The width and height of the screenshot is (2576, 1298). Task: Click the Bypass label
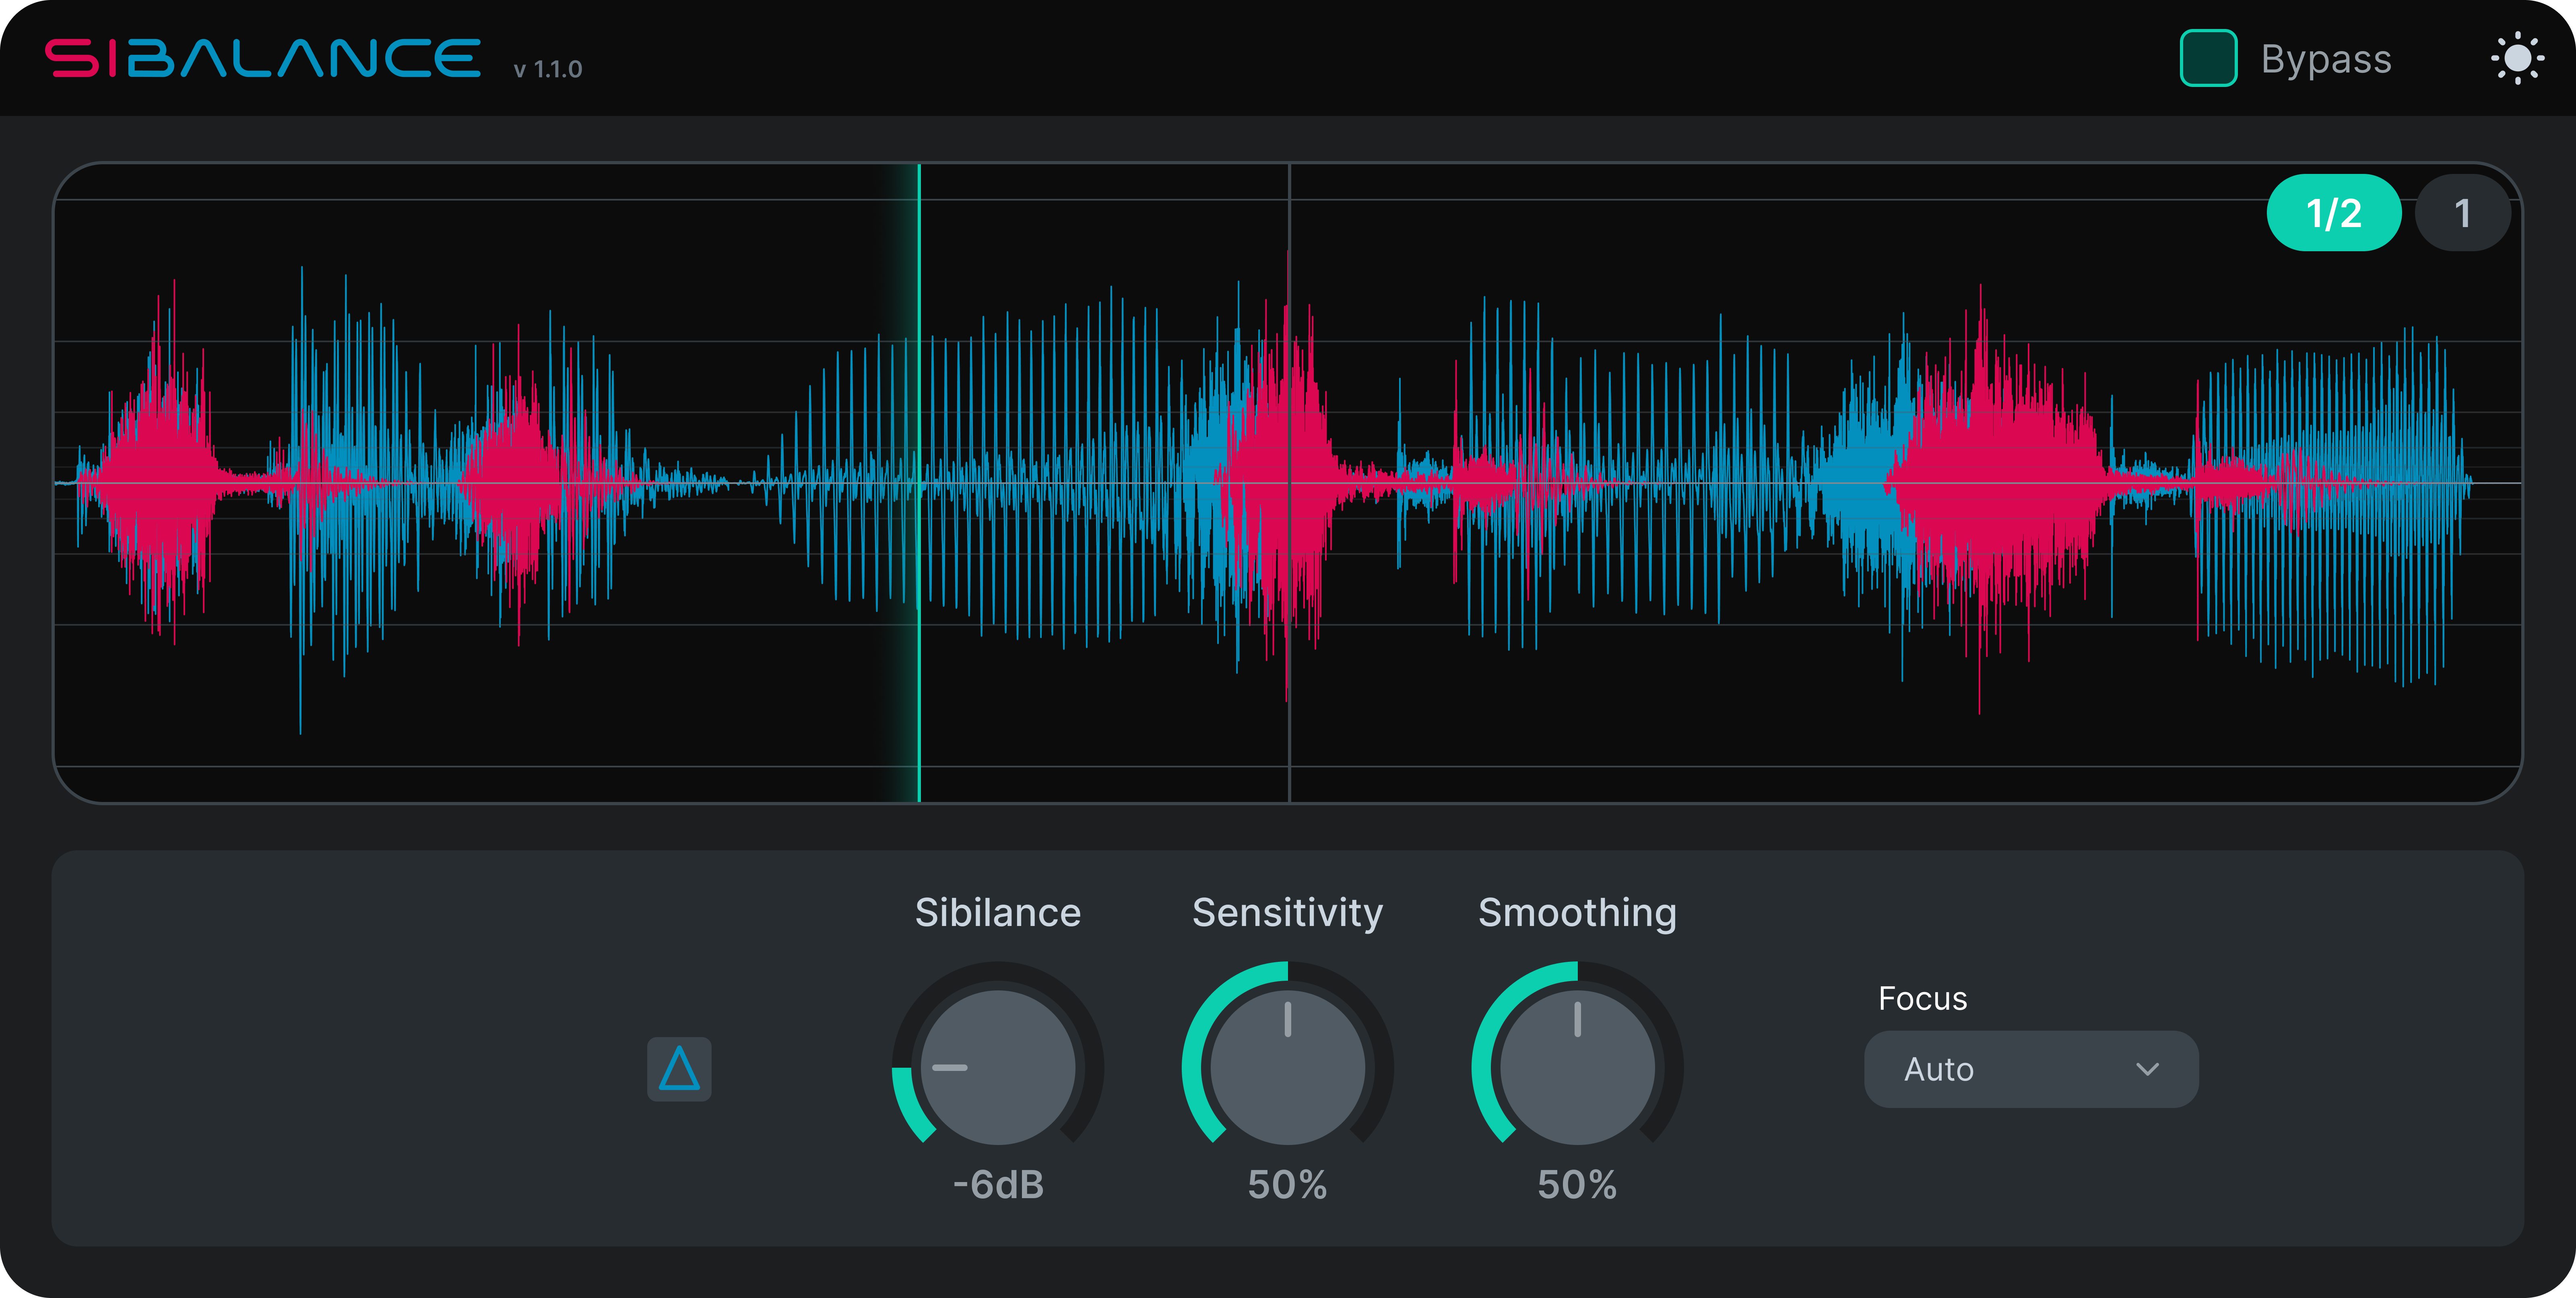click(x=2326, y=59)
